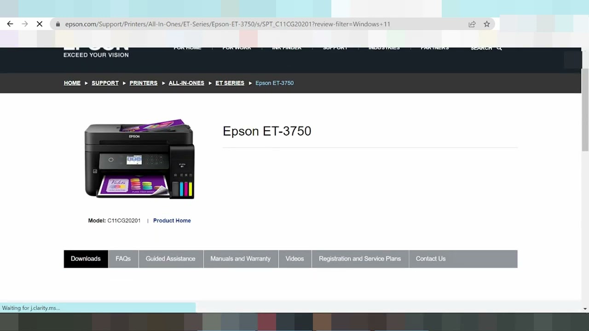
Task: Open the Guided Assistance tab
Action: [171, 259]
